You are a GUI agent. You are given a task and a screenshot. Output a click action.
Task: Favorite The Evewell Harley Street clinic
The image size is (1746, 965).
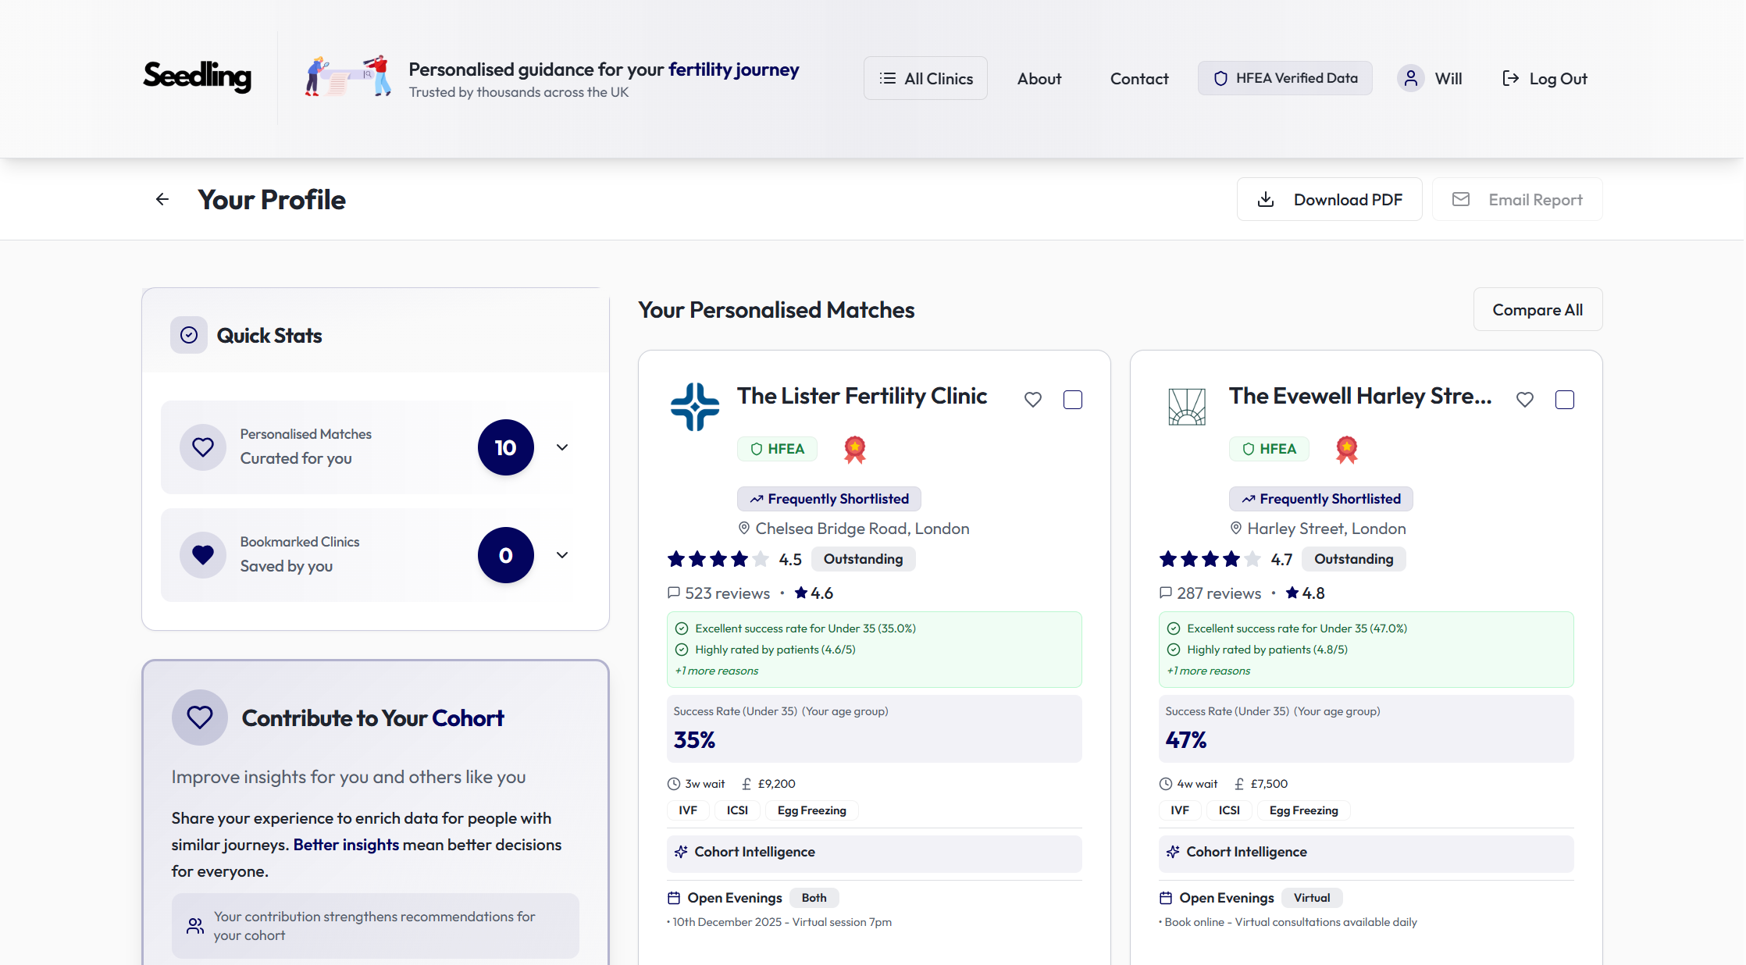point(1524,399)
